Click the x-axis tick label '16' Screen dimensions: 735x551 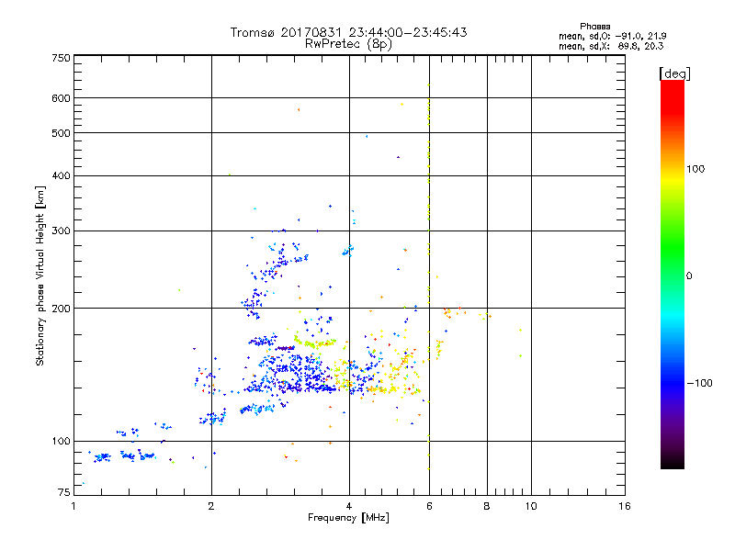(625, 506)
